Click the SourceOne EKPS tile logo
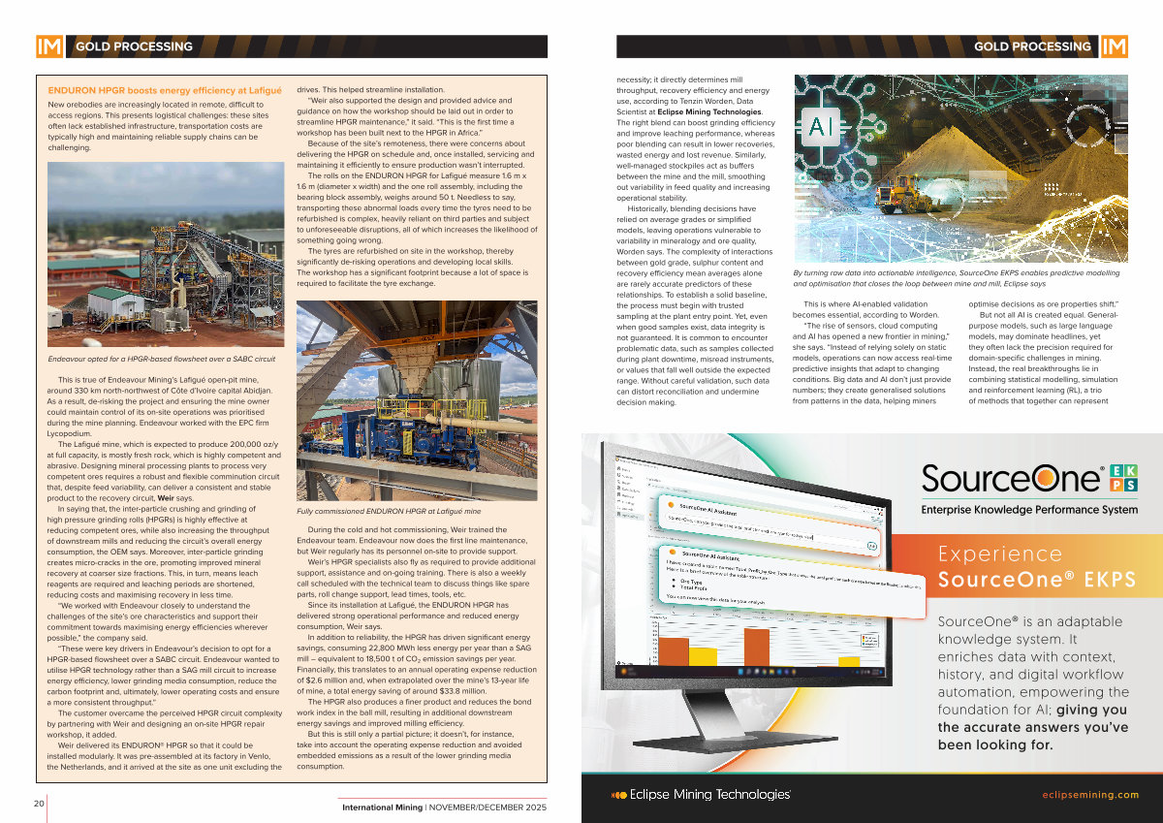 (1123, 478)
